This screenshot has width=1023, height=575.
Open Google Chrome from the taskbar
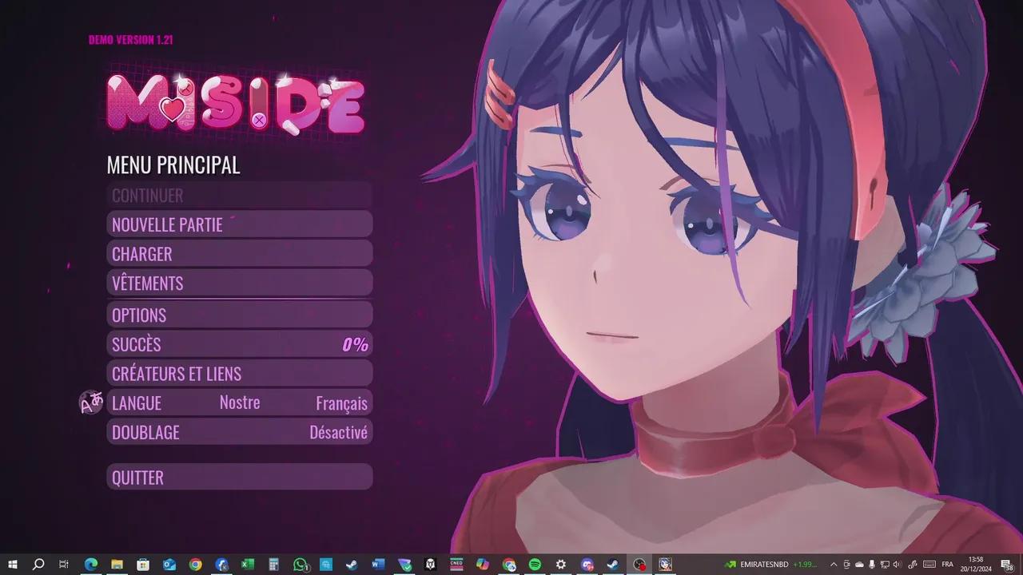(x=196, y=565)
